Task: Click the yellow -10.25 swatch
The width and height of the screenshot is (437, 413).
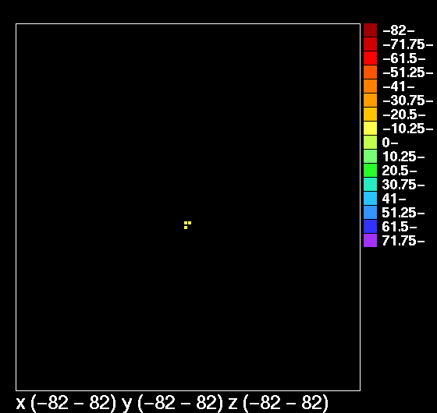Action: pos(370,129)
